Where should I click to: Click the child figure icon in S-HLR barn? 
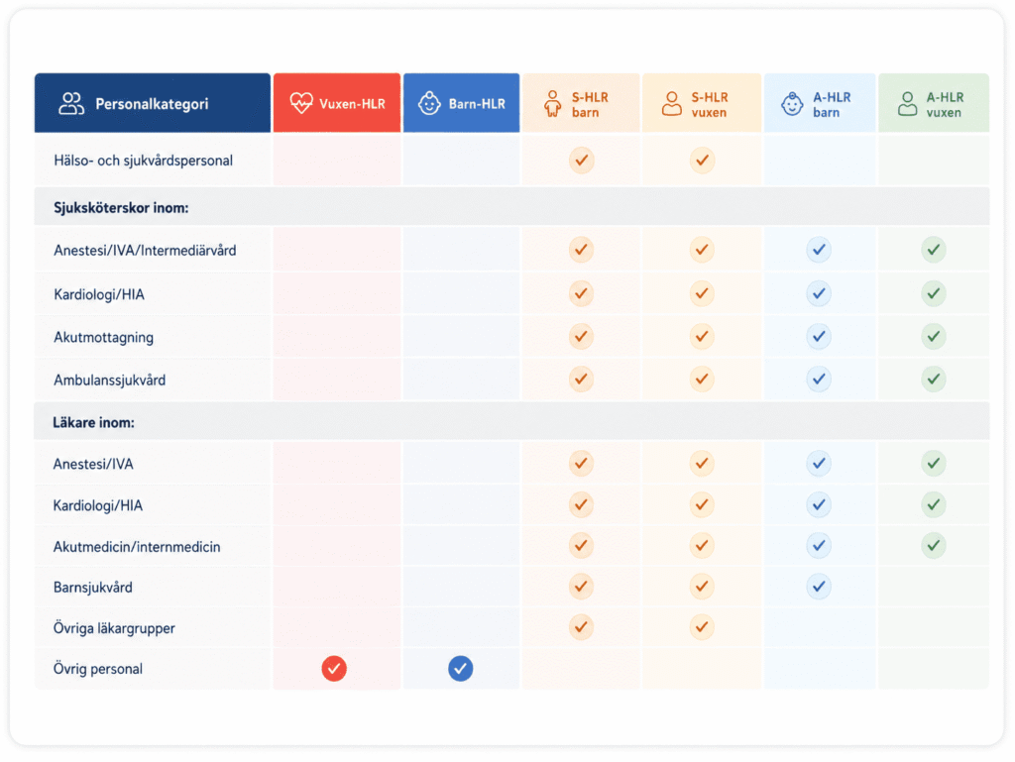tap(552, 103)
